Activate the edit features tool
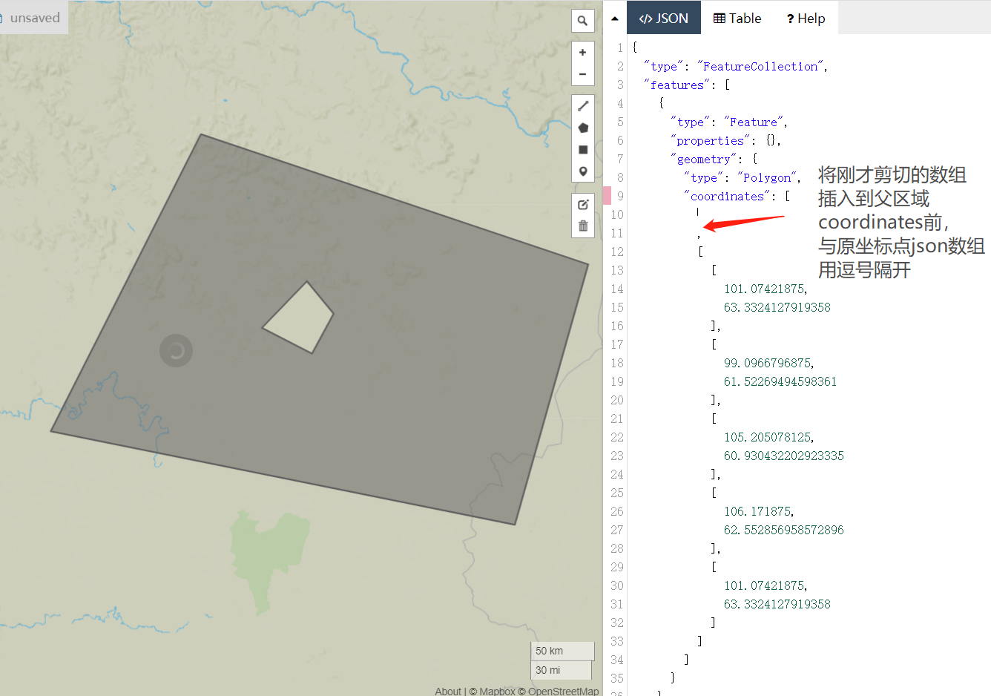991x696 pixels. (x=583, y=203)
